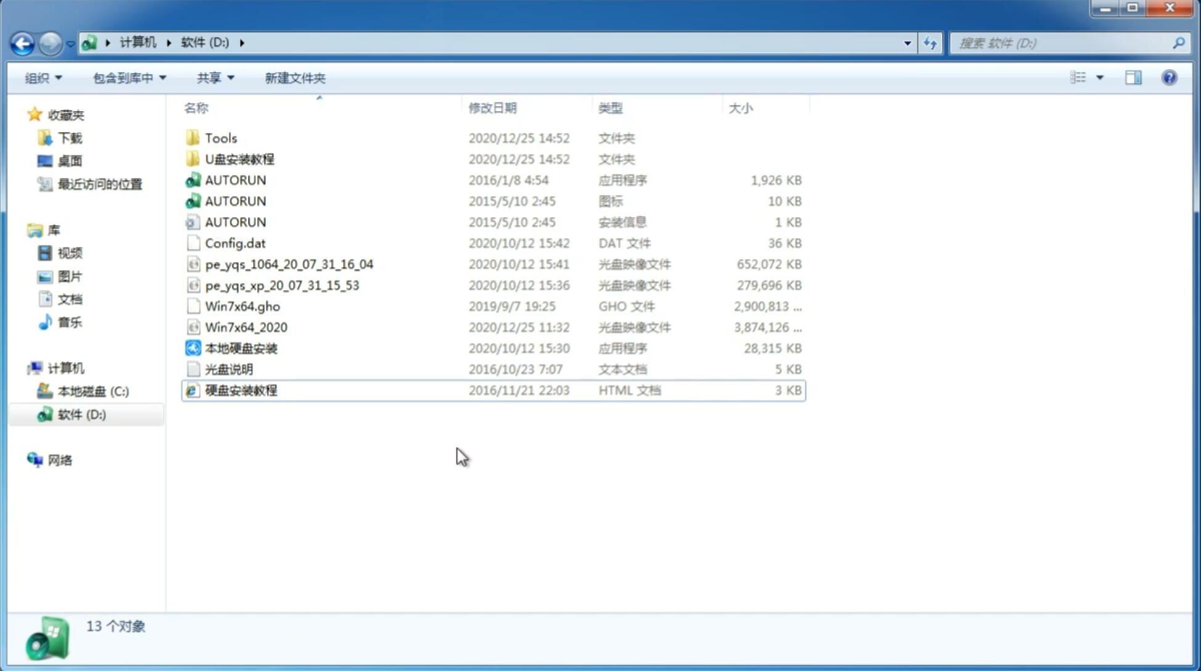
Task: Open the Tools folder
Action: (x=220, y=138)
